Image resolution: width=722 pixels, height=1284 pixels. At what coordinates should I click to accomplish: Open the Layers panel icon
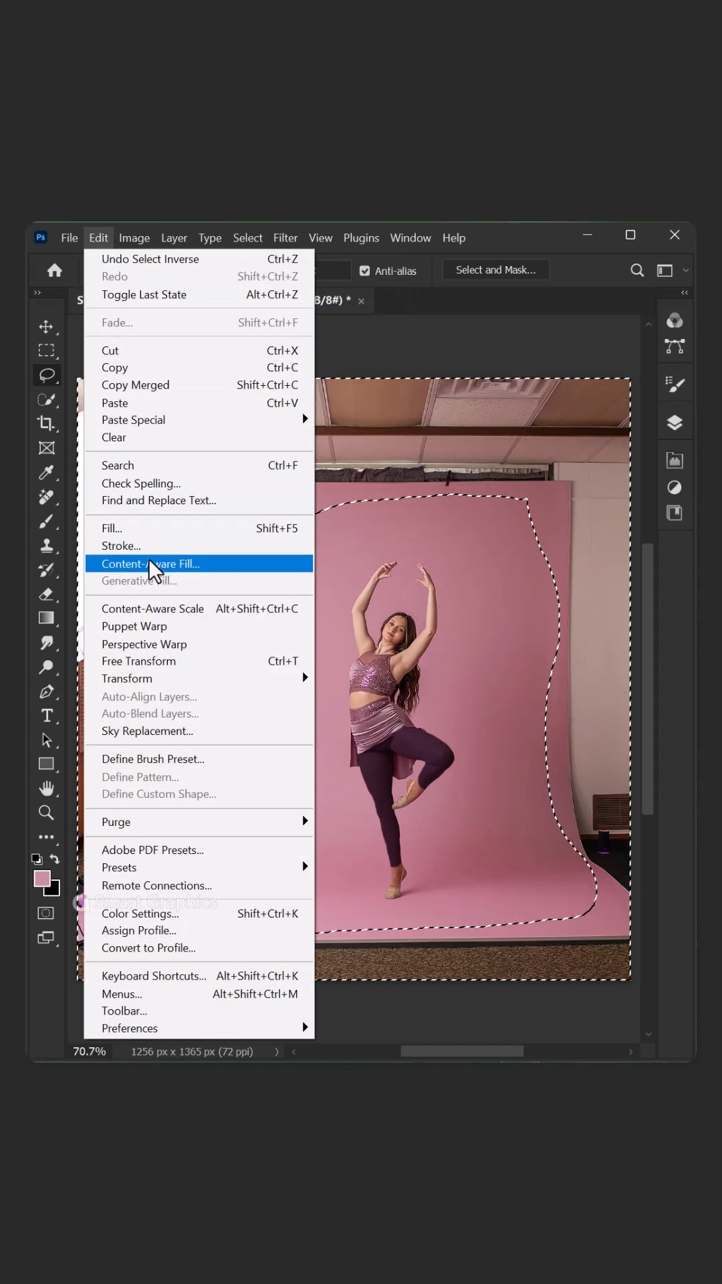pyautogui.click(x=675, y=423)
